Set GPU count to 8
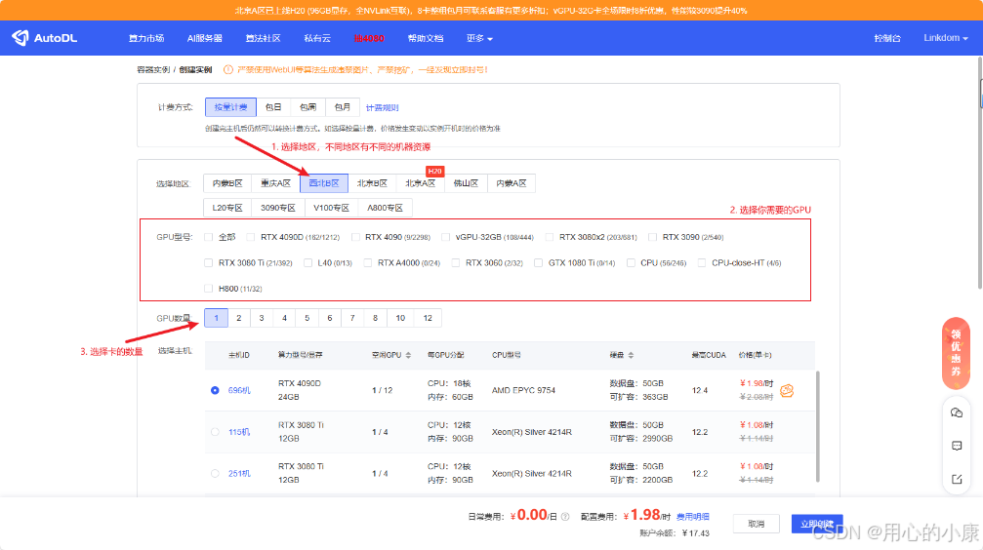The height and width of the screenshot is (550, 983). (x=376, y=318)
